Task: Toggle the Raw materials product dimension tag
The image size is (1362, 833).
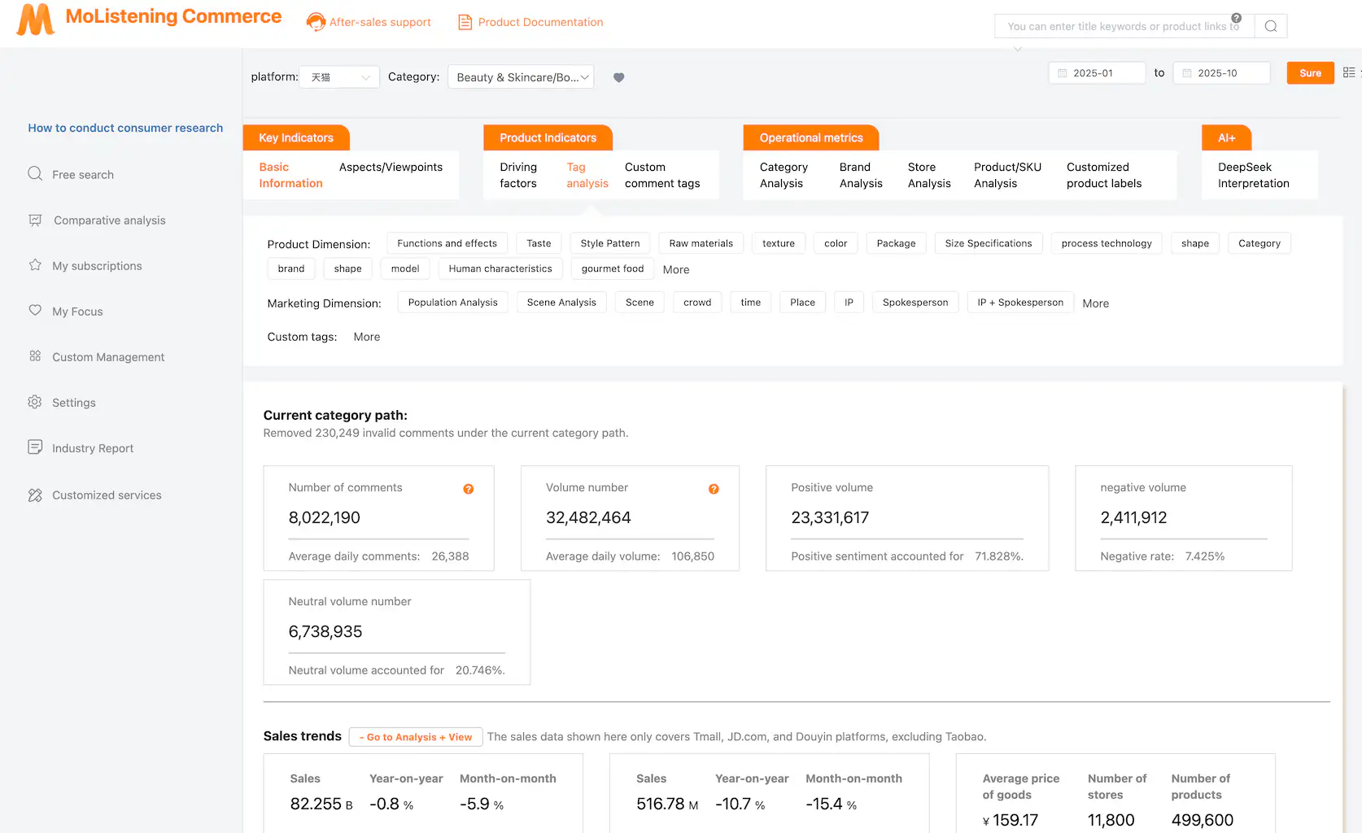Action: tap(701, 242)
